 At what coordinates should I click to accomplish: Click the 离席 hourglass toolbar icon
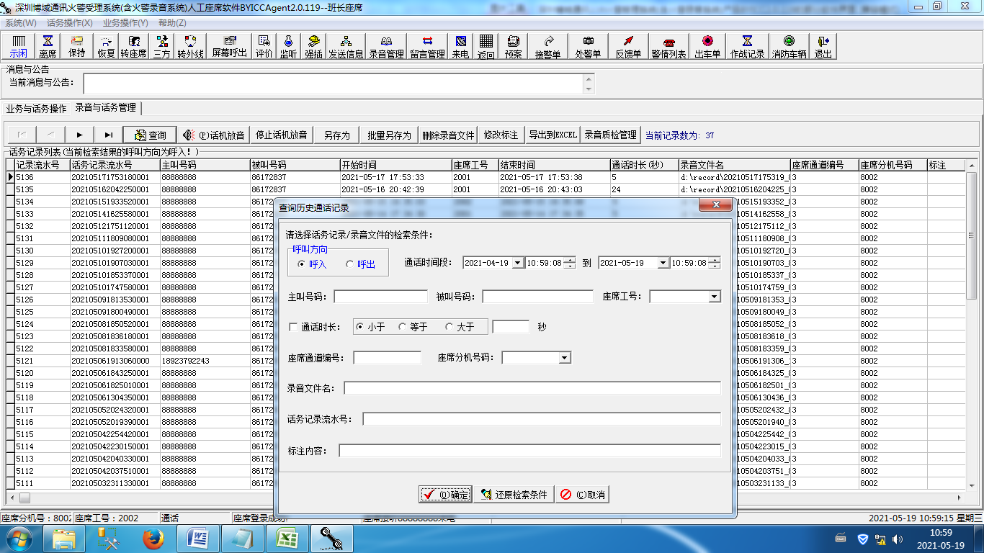[48, 47]
